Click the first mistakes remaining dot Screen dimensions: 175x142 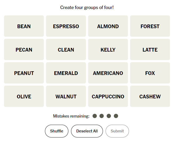[95, 116]
